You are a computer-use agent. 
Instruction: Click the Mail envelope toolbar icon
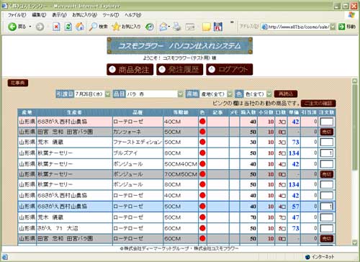tap(163, 27)
